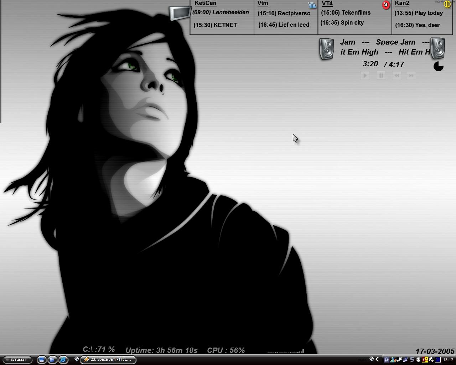Click the scrolling 'Space Jam' song title
Screen dimensions: 456x365
click(x=395, y=42)
